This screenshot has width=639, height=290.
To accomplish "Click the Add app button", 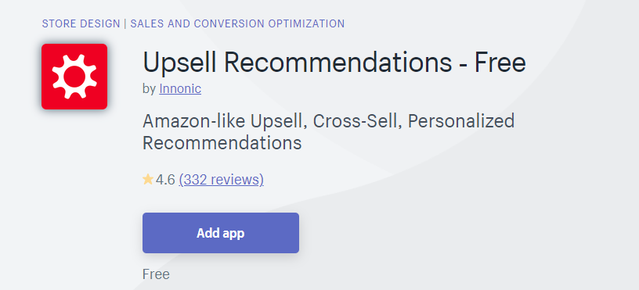I will tap(221, 233).
